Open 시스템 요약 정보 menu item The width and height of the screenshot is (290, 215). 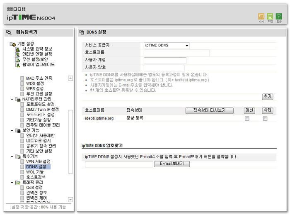coord(37,49)
